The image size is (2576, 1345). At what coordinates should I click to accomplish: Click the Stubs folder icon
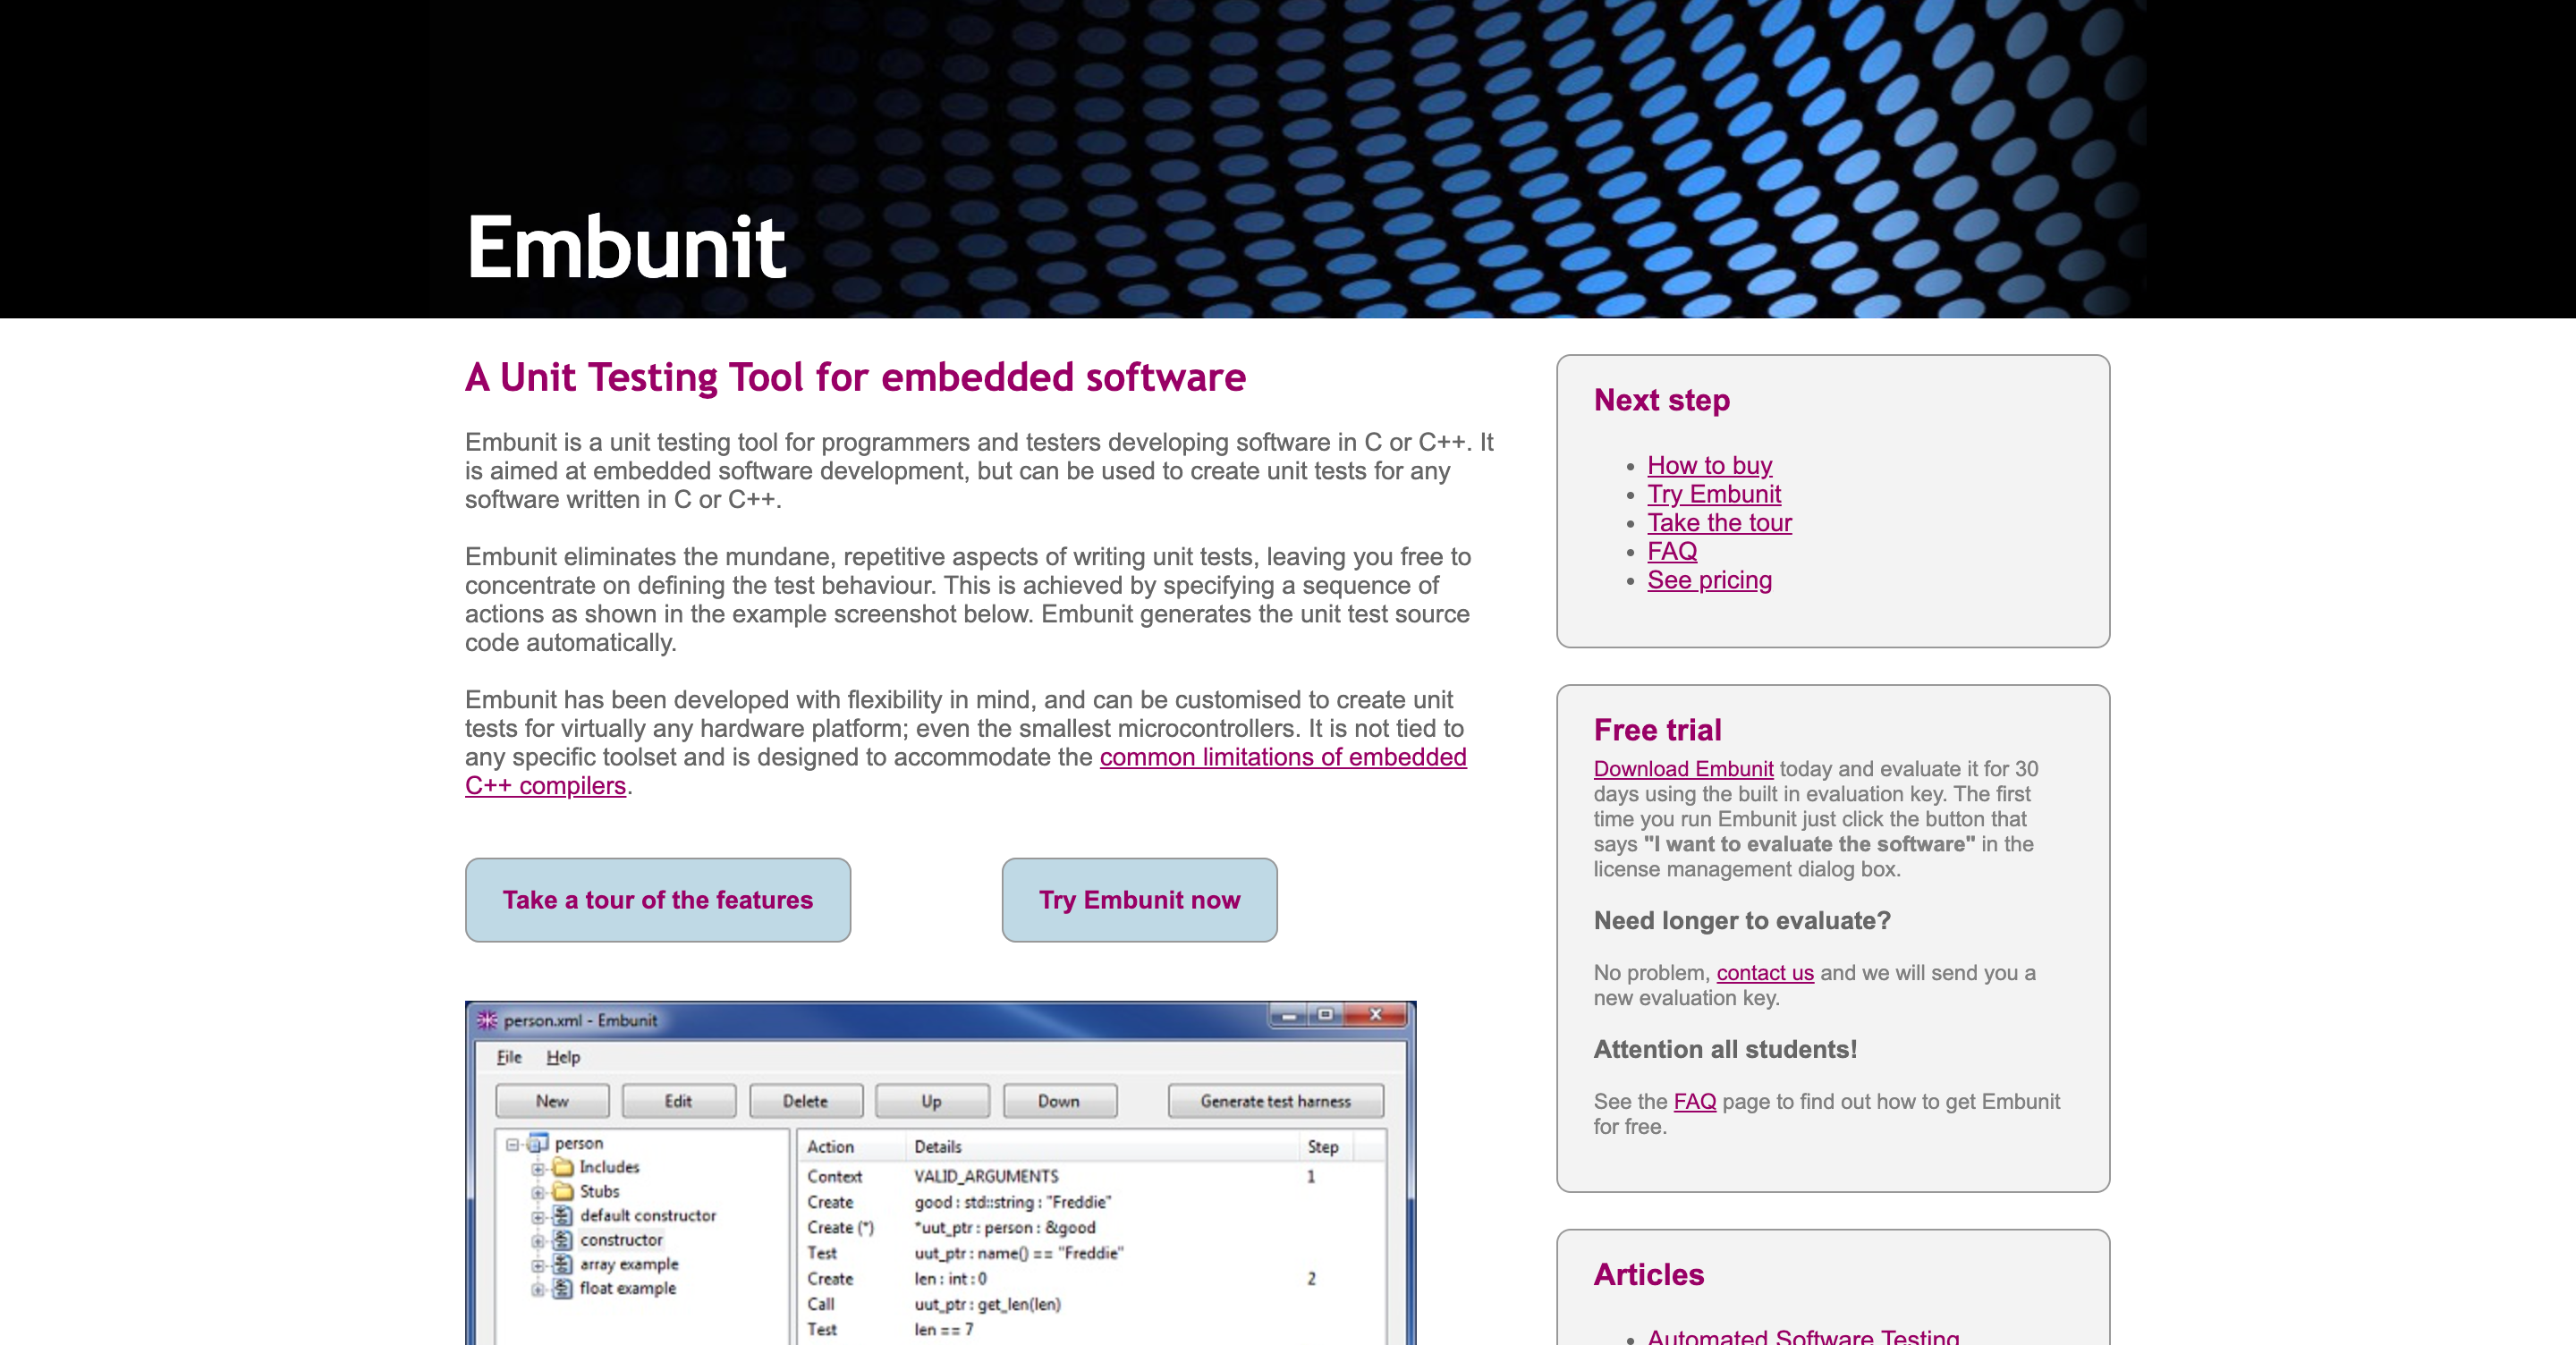click(563, 1191)
